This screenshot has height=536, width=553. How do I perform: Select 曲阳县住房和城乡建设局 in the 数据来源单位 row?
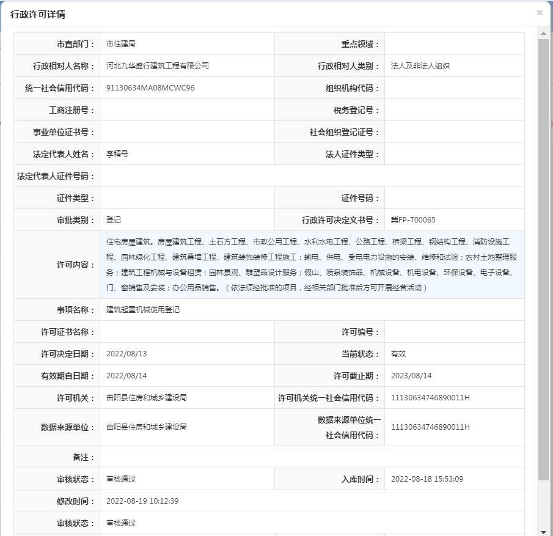coord(147,427)
